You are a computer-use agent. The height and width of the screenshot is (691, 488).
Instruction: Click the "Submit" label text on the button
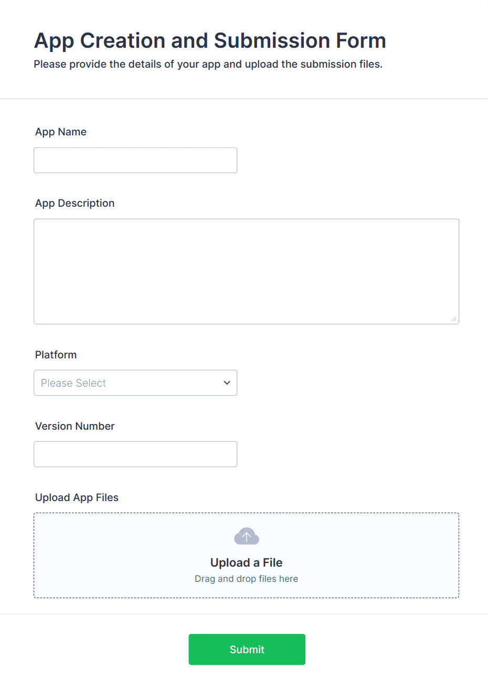pos(247,650)
